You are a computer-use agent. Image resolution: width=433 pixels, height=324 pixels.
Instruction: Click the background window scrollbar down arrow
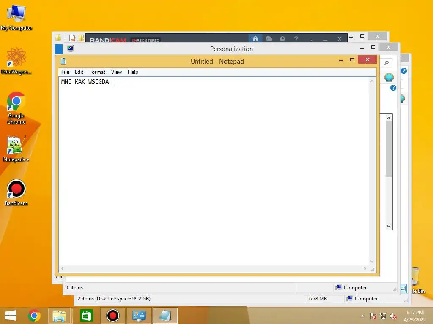tap(389, 226)
